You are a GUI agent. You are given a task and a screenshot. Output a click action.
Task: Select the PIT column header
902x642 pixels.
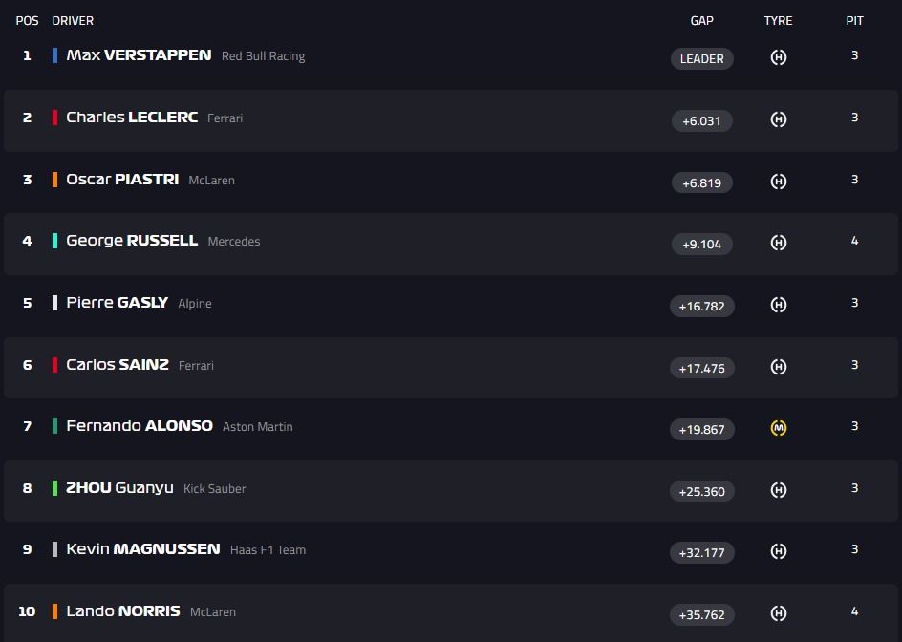(x=854, y=20)
